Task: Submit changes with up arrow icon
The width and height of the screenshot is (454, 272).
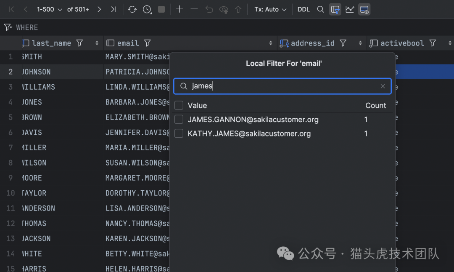Action: coord(238,9)
